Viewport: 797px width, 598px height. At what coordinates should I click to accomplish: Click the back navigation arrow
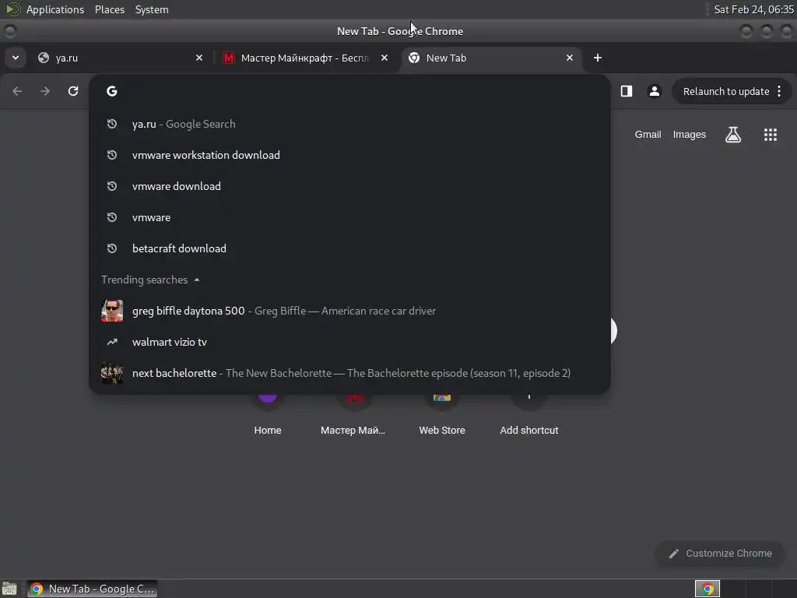point(17,91)
